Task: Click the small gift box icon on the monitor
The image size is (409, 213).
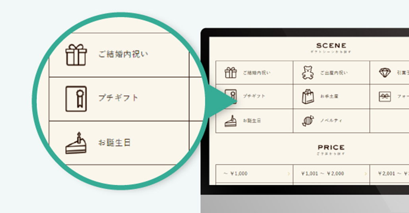Action: 231,73
